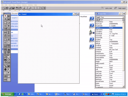Screen dimensions: 128x97
Task: Select the Data control tool
Action: pyautogui.click(x=9, y=46)
